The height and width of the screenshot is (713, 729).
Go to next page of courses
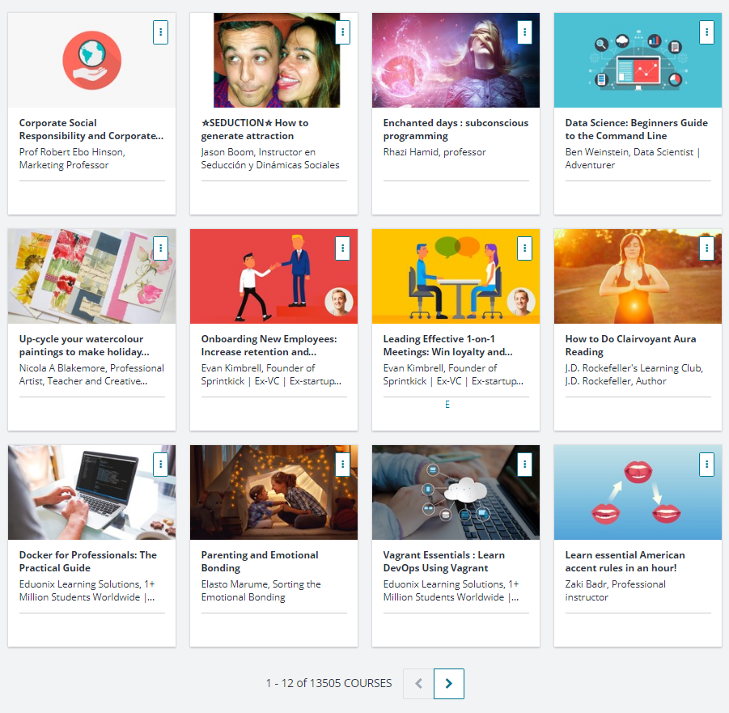[448, 684]
